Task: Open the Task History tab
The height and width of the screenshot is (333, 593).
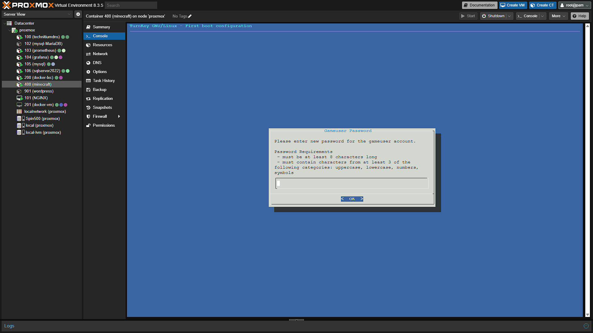Action: tap(104, 81)
